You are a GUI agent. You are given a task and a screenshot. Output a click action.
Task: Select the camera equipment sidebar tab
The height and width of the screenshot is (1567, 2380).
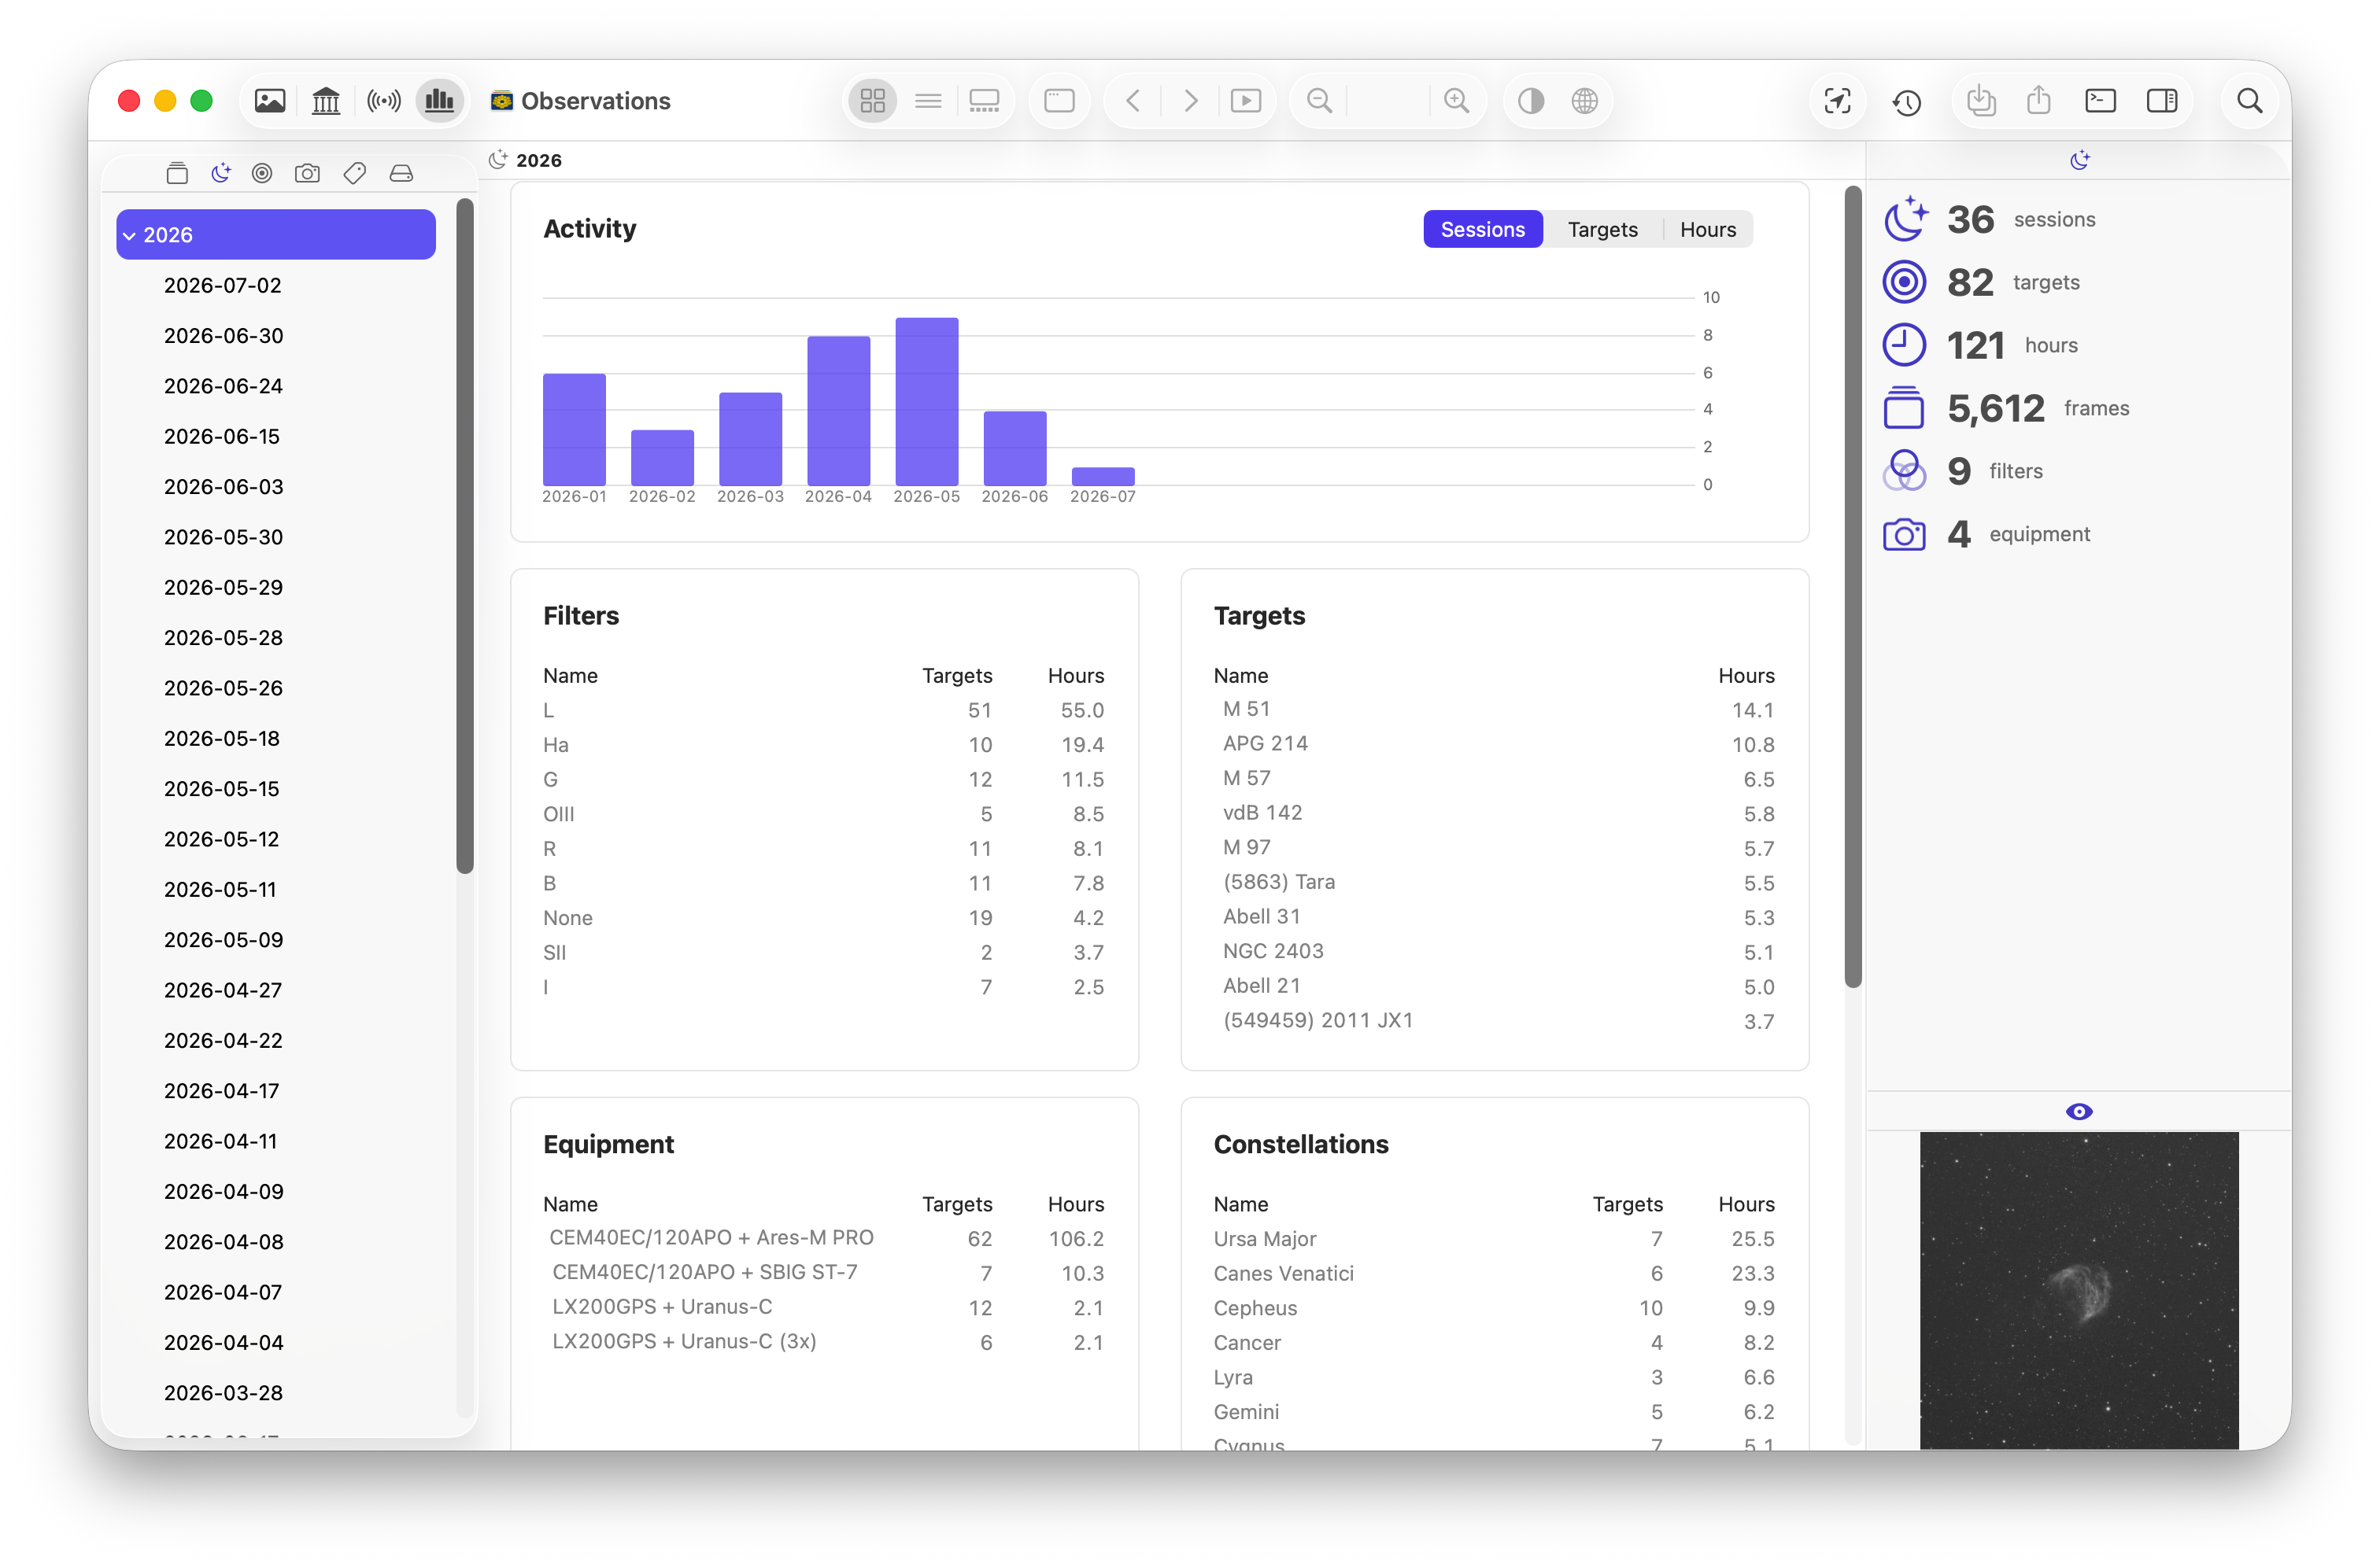click(308, 173)
